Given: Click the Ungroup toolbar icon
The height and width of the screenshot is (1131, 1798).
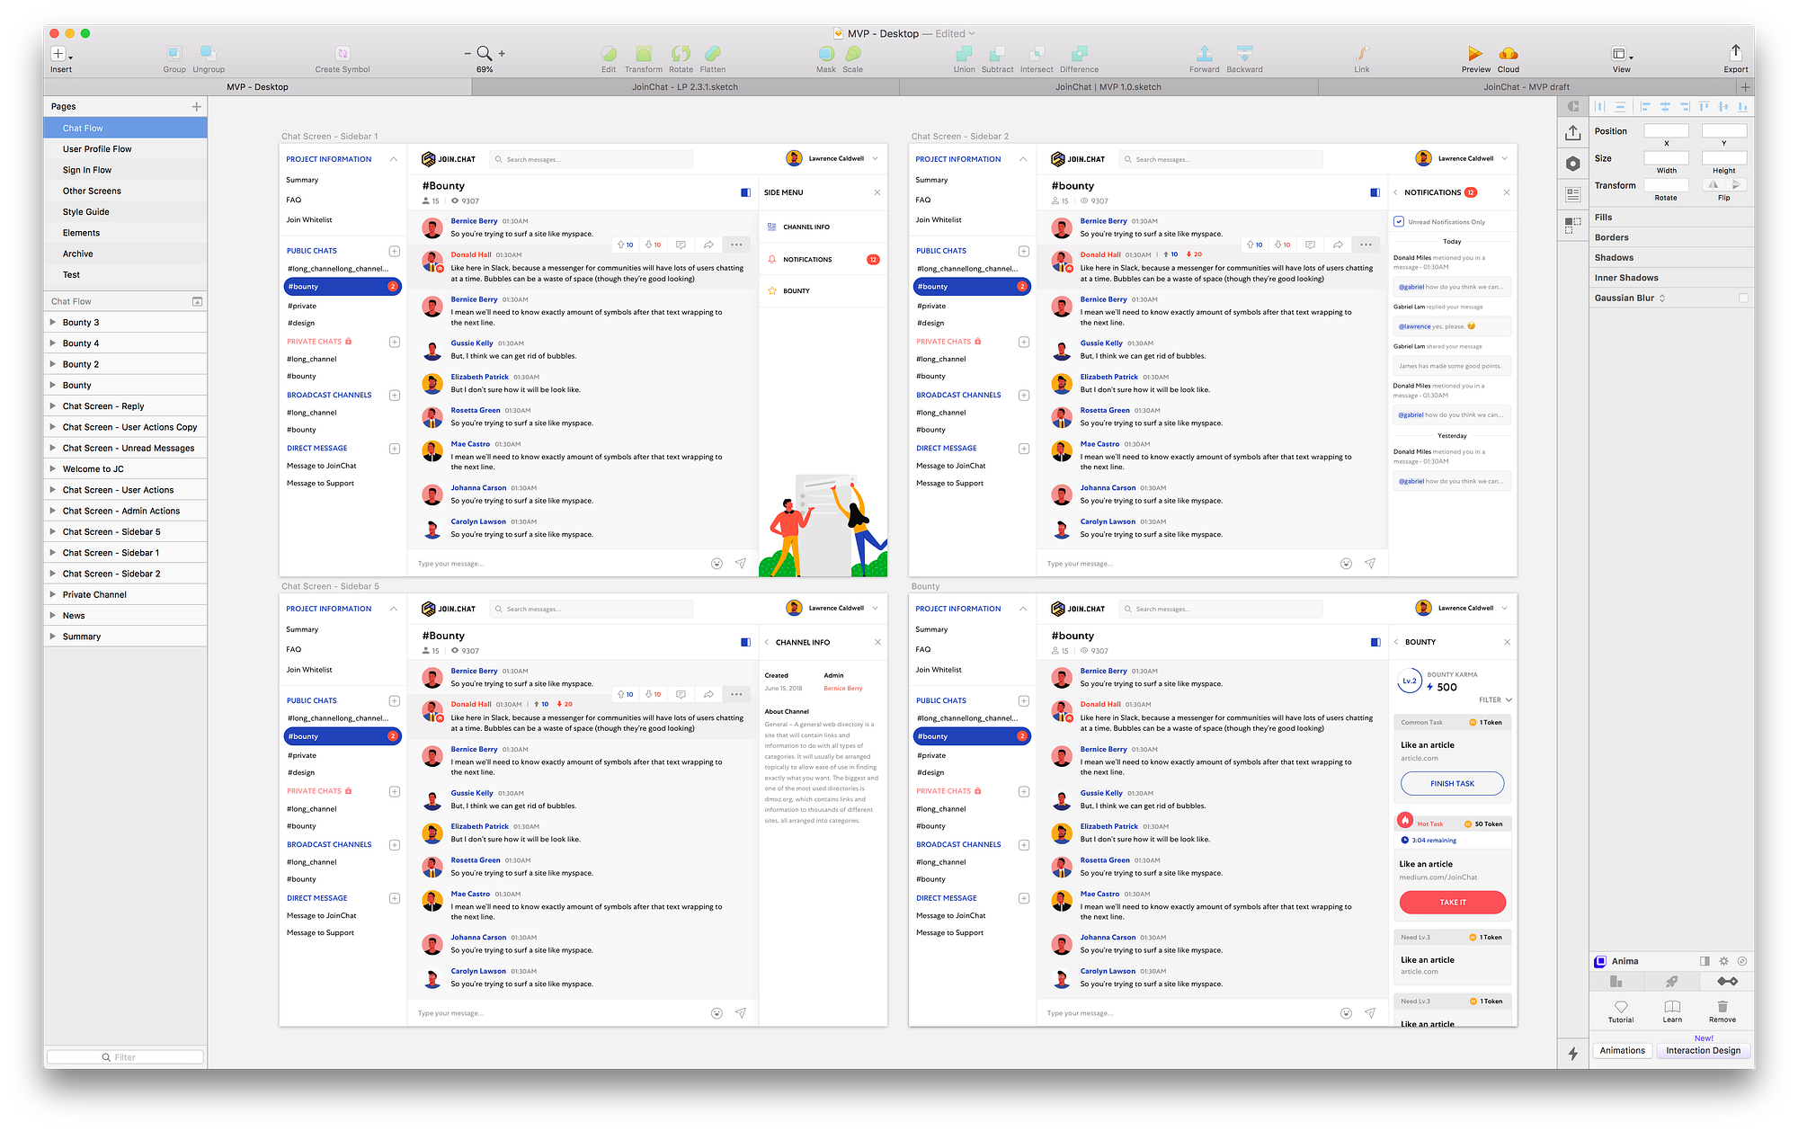Looking at the screenshot, I should tap(208, 54).
